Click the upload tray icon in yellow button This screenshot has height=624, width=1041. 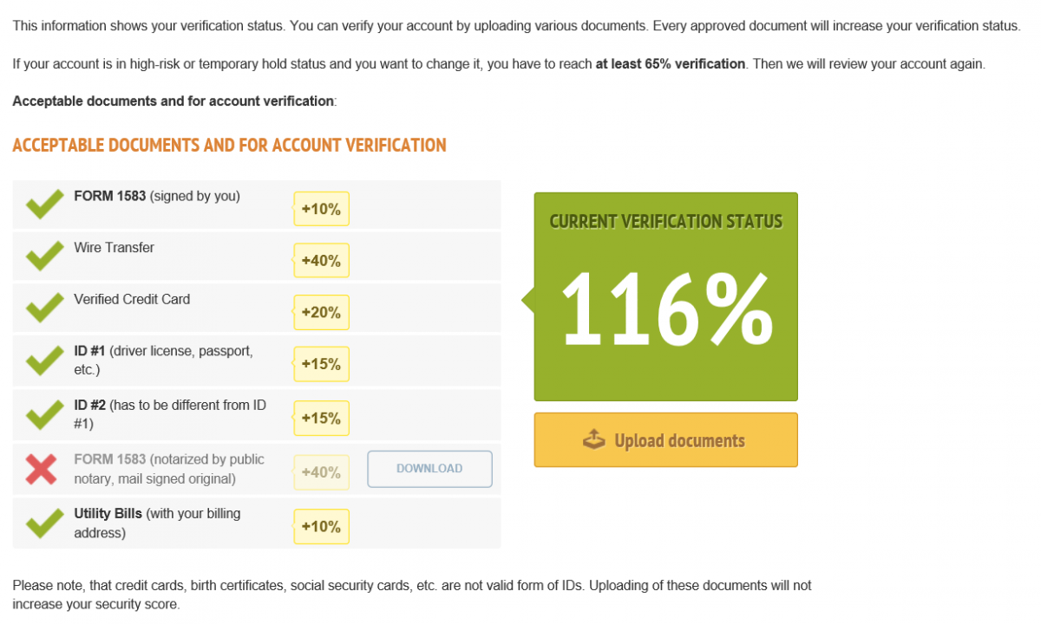pos(594,439)
